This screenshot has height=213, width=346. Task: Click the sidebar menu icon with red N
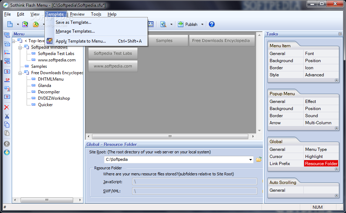[7, 61]
